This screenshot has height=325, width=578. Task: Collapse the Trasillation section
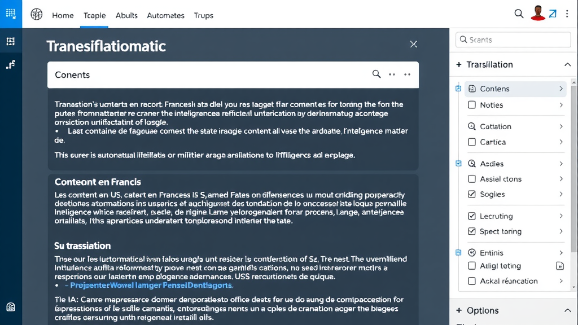(x=567, y=64)
